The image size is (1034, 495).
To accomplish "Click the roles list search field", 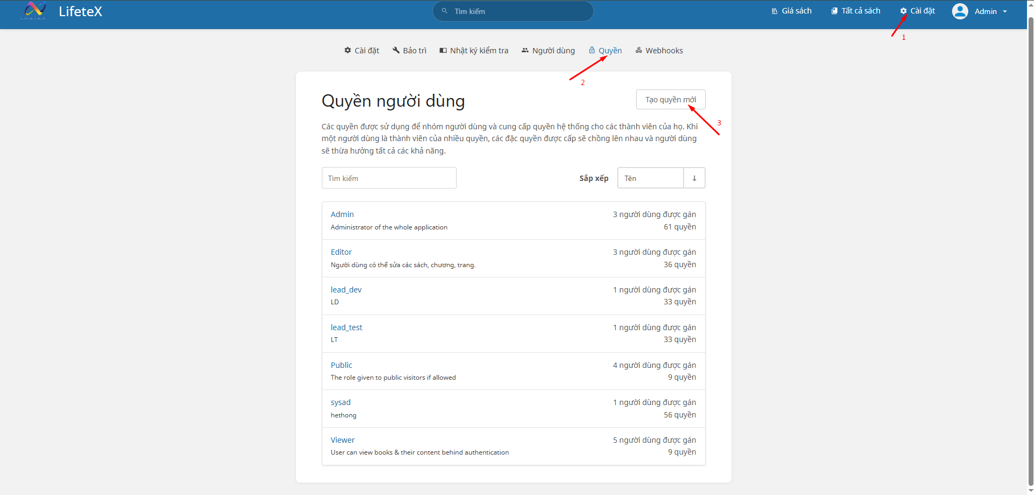I will 389,178.
